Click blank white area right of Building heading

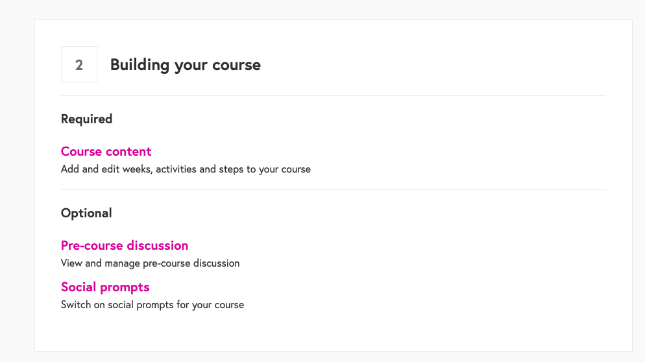[441, 65]
